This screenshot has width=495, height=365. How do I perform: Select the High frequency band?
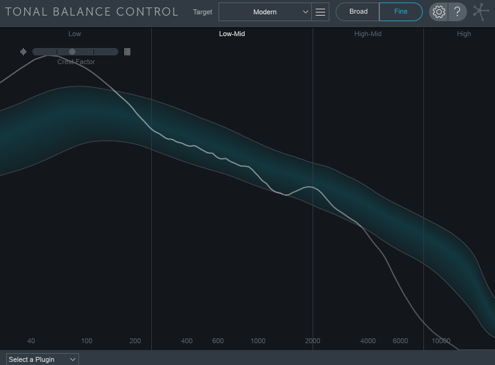click(x=464, y=34)
